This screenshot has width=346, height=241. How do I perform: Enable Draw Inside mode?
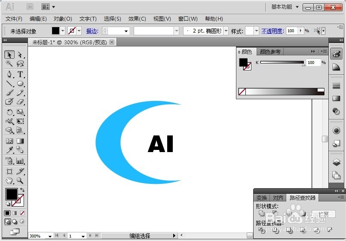22,221
